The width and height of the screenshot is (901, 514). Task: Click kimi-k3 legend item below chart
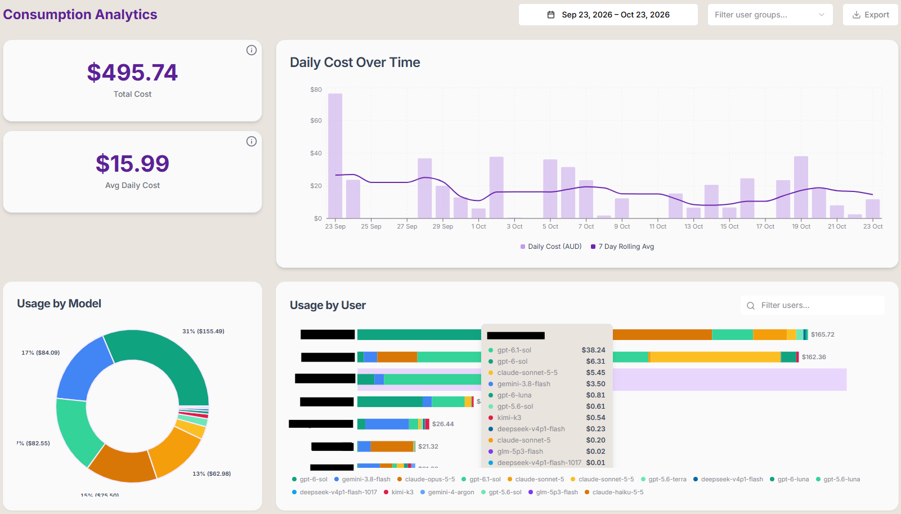pos(398,492)
